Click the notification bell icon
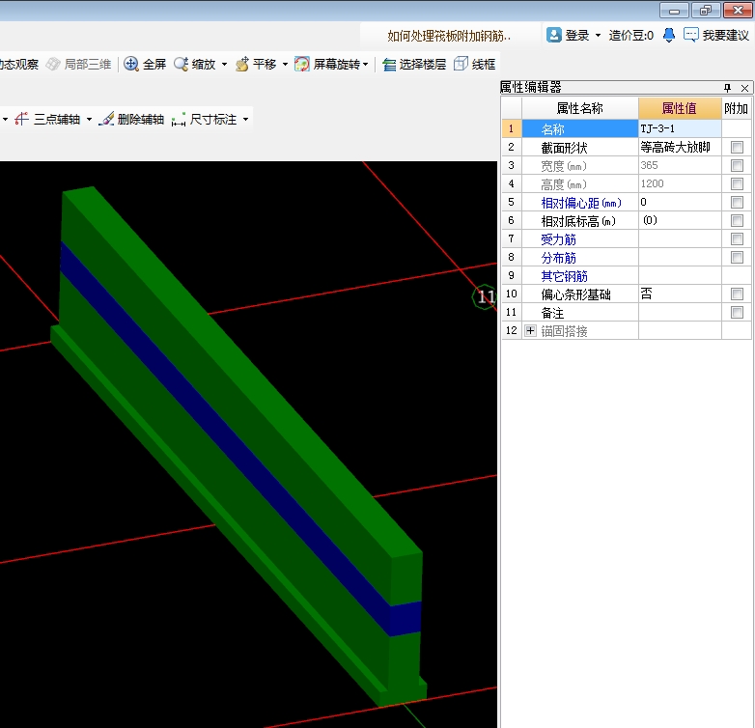 click(x=669, y=35)
